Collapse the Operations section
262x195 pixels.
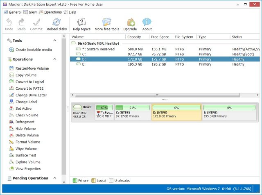coord(54,59)
